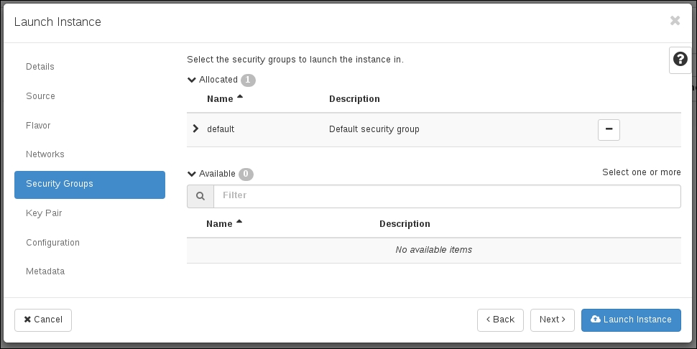Screen dimensions: 697x349
Task: Go to the Metadata step
Action: [45, 272]
